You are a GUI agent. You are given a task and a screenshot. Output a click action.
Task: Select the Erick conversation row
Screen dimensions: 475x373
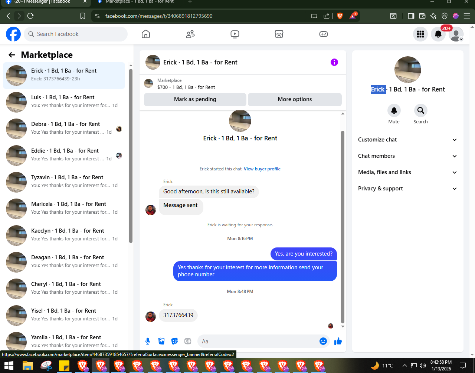pyautogui.click(x=64, y=76)
